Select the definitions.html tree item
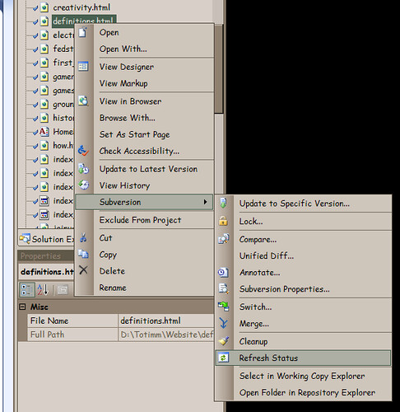400x412 pixels. point(84,21)
